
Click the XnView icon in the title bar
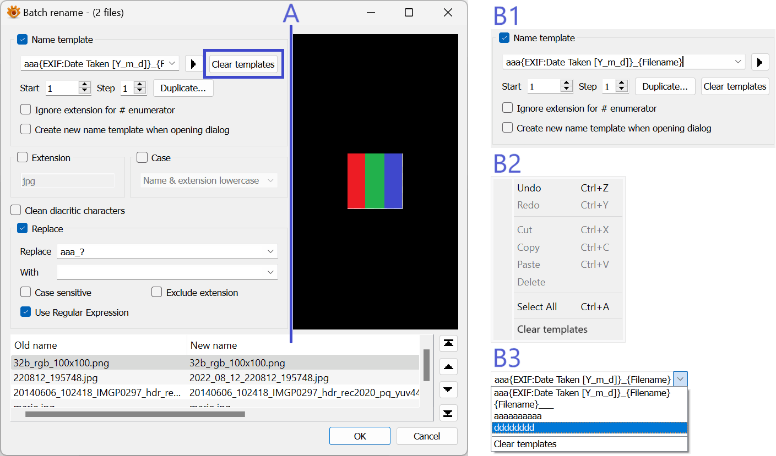tap(13, 12)
